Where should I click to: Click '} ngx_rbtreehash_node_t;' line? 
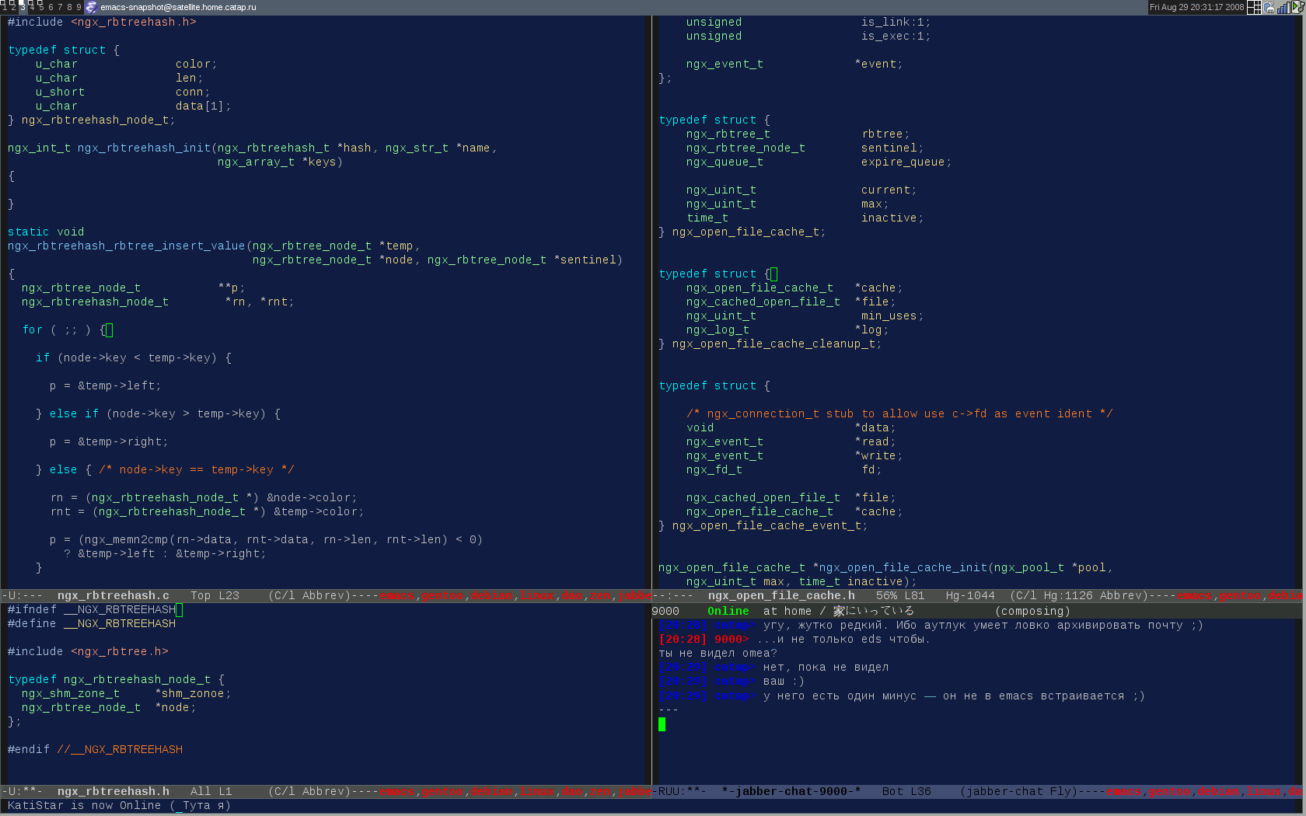coord(92,120)
